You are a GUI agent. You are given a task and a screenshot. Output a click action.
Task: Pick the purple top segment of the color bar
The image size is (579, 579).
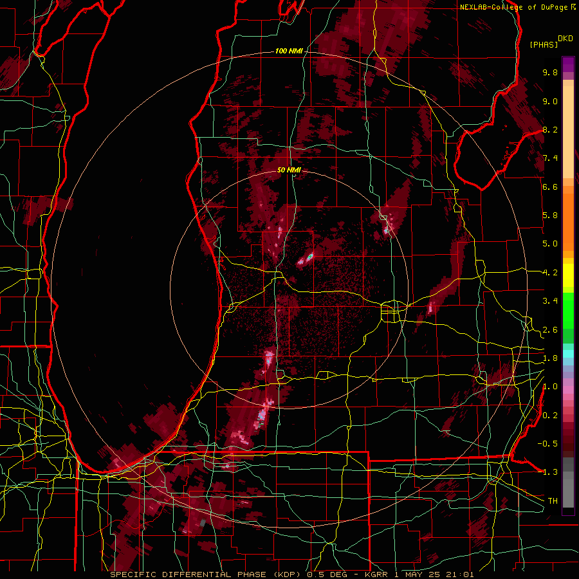coord(568,64)
